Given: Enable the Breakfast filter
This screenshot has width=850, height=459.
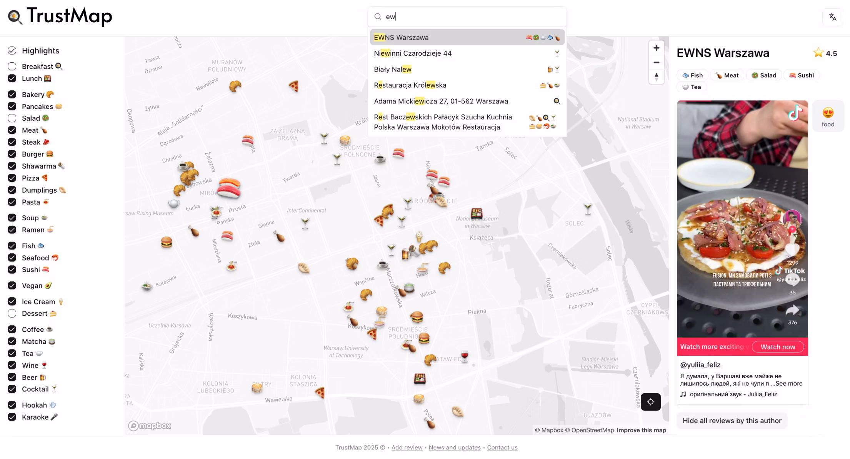Looking at the screenshot, I should [12, 66].
